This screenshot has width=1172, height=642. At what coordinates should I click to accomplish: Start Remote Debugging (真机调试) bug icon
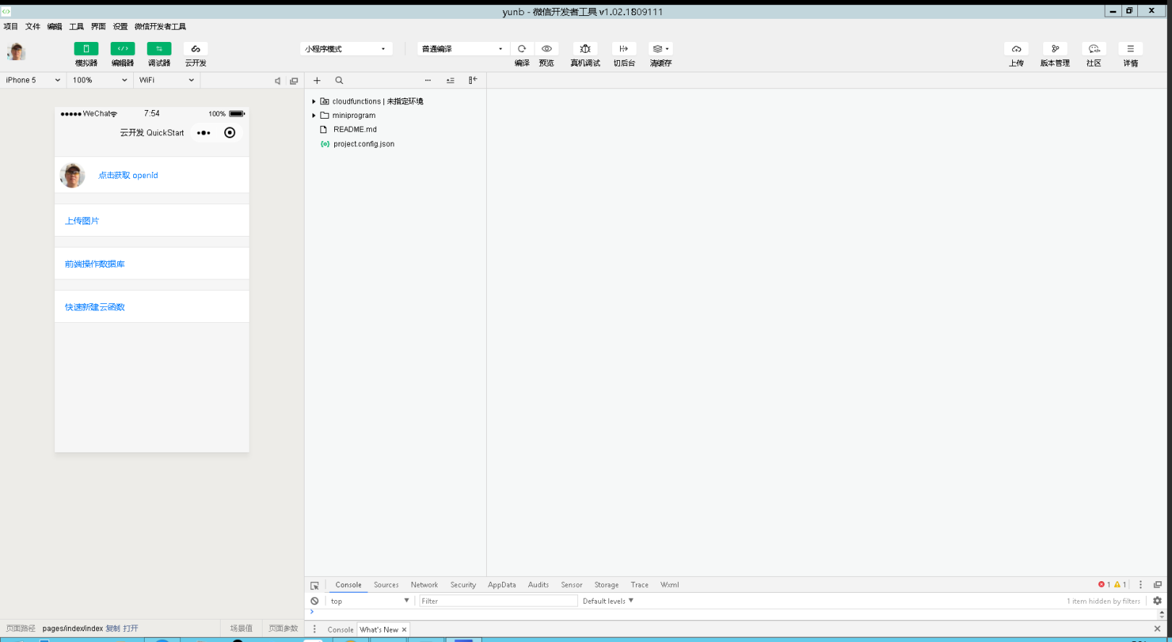(x=585, y=49)
